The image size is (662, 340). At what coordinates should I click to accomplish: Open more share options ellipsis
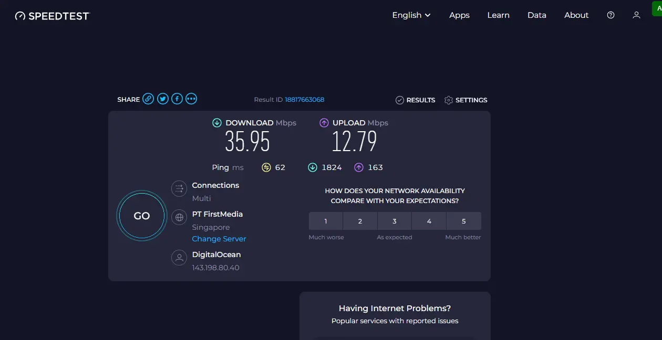tap(191, 99)
